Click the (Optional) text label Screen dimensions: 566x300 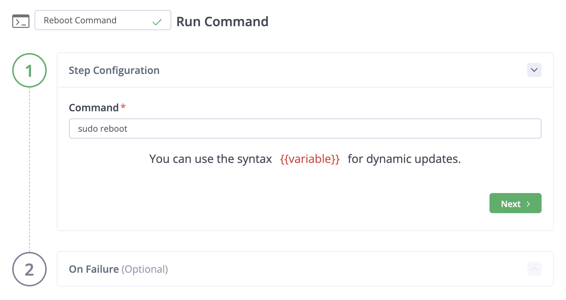point(145,269)
